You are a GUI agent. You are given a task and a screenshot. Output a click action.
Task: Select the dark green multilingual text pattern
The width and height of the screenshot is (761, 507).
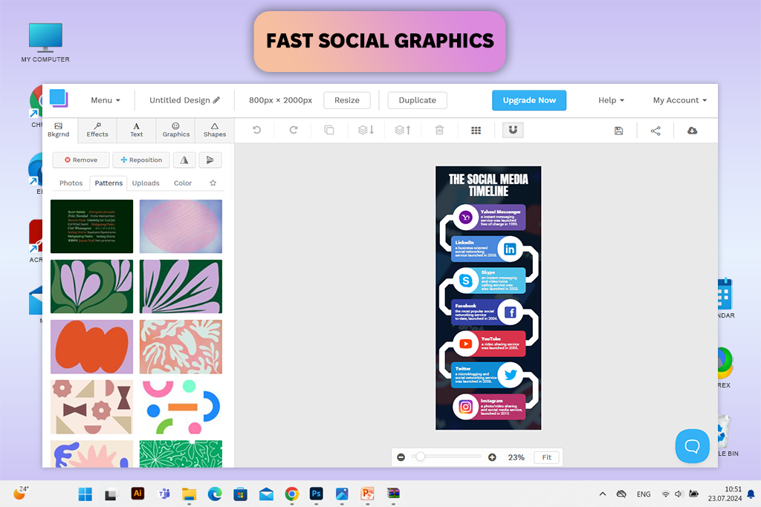point(91,226)
